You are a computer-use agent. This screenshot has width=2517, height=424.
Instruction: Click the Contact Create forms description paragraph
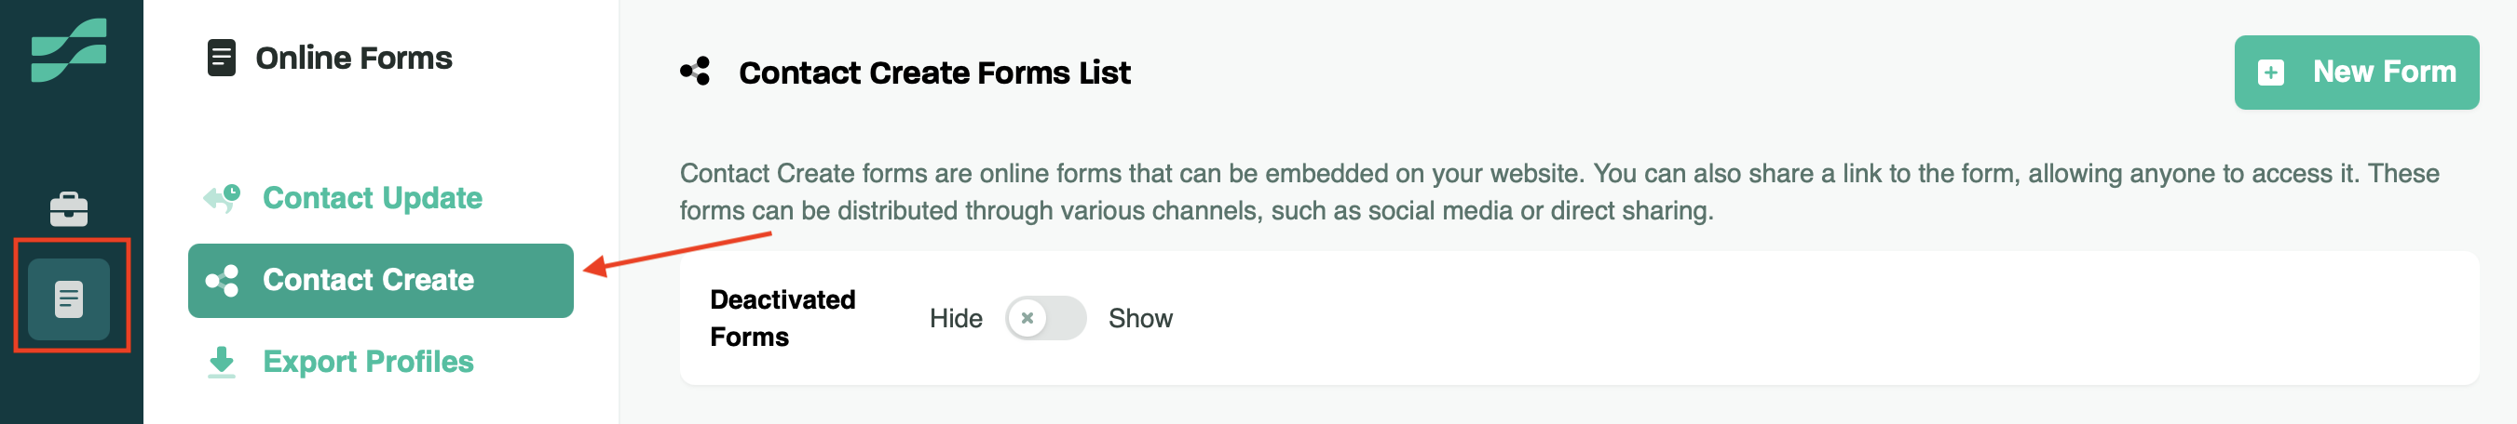click(x=1558, y=191)
